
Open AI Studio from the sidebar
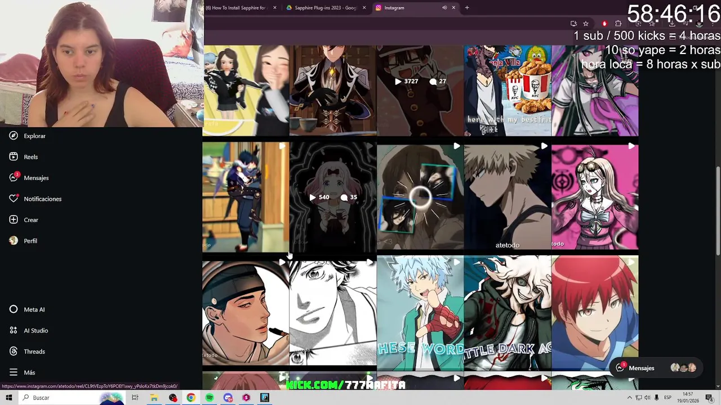[29, 331]
